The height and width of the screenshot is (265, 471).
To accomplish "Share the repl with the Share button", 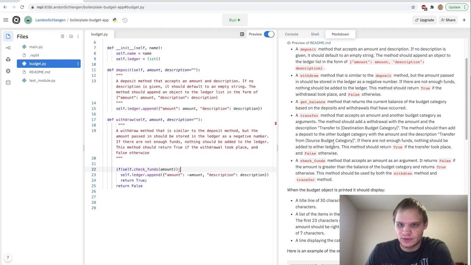I will coord(448,20).
